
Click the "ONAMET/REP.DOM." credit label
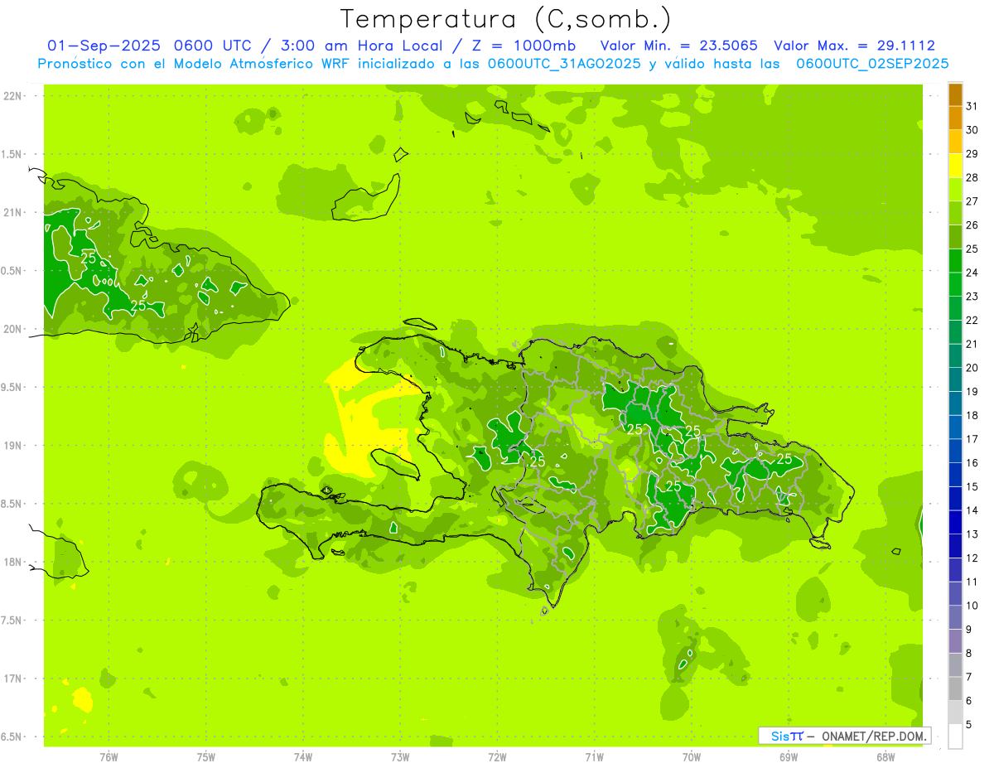pyautogui.click(x=876, y=736)
